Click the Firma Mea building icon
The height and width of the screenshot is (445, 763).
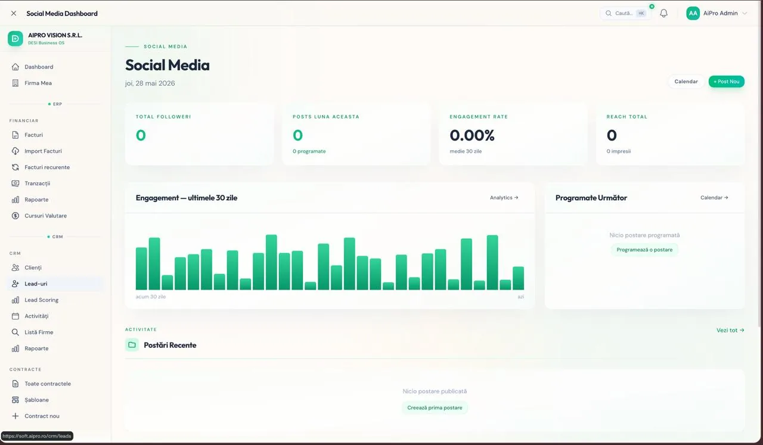pyautogui.click(x=15, y=83)
